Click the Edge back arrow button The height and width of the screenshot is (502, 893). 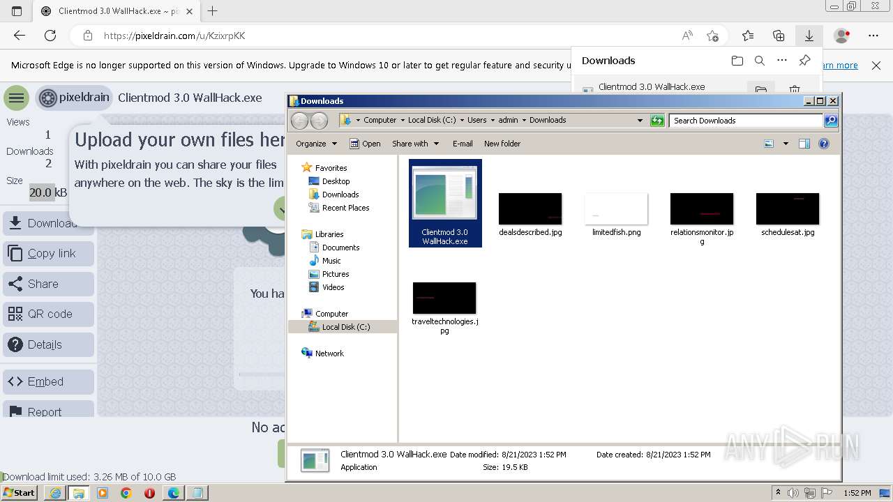click(20, 36)
